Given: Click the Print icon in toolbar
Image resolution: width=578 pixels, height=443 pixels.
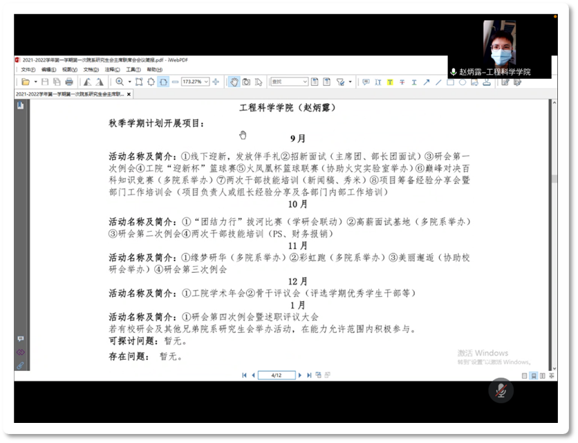Looking at the screenshot, I should [x=68, y=82].
